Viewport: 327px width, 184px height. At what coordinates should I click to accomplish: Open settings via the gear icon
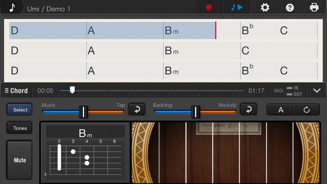(x=265, y=7)
